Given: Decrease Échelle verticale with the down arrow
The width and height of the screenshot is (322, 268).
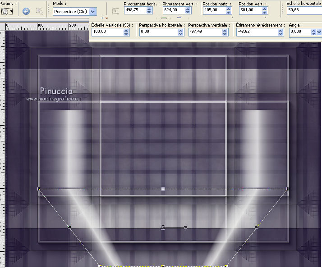Looking at the screenshot, I should point(126,34).
